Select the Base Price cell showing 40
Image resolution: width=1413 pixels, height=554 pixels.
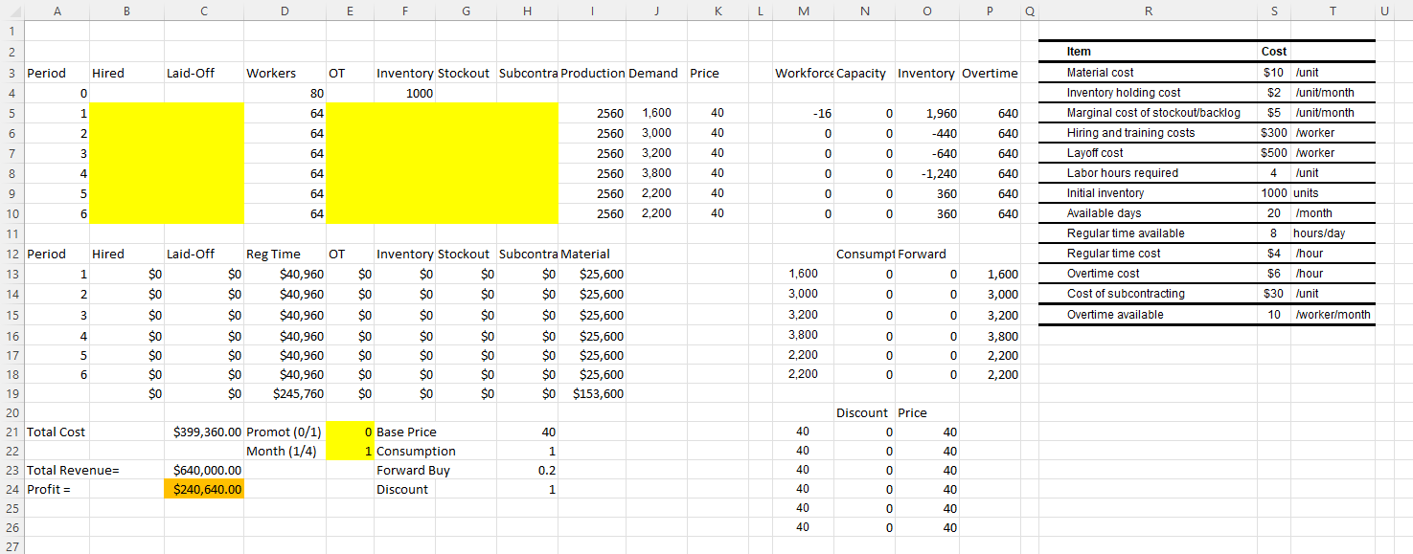(x=527, y=432)
